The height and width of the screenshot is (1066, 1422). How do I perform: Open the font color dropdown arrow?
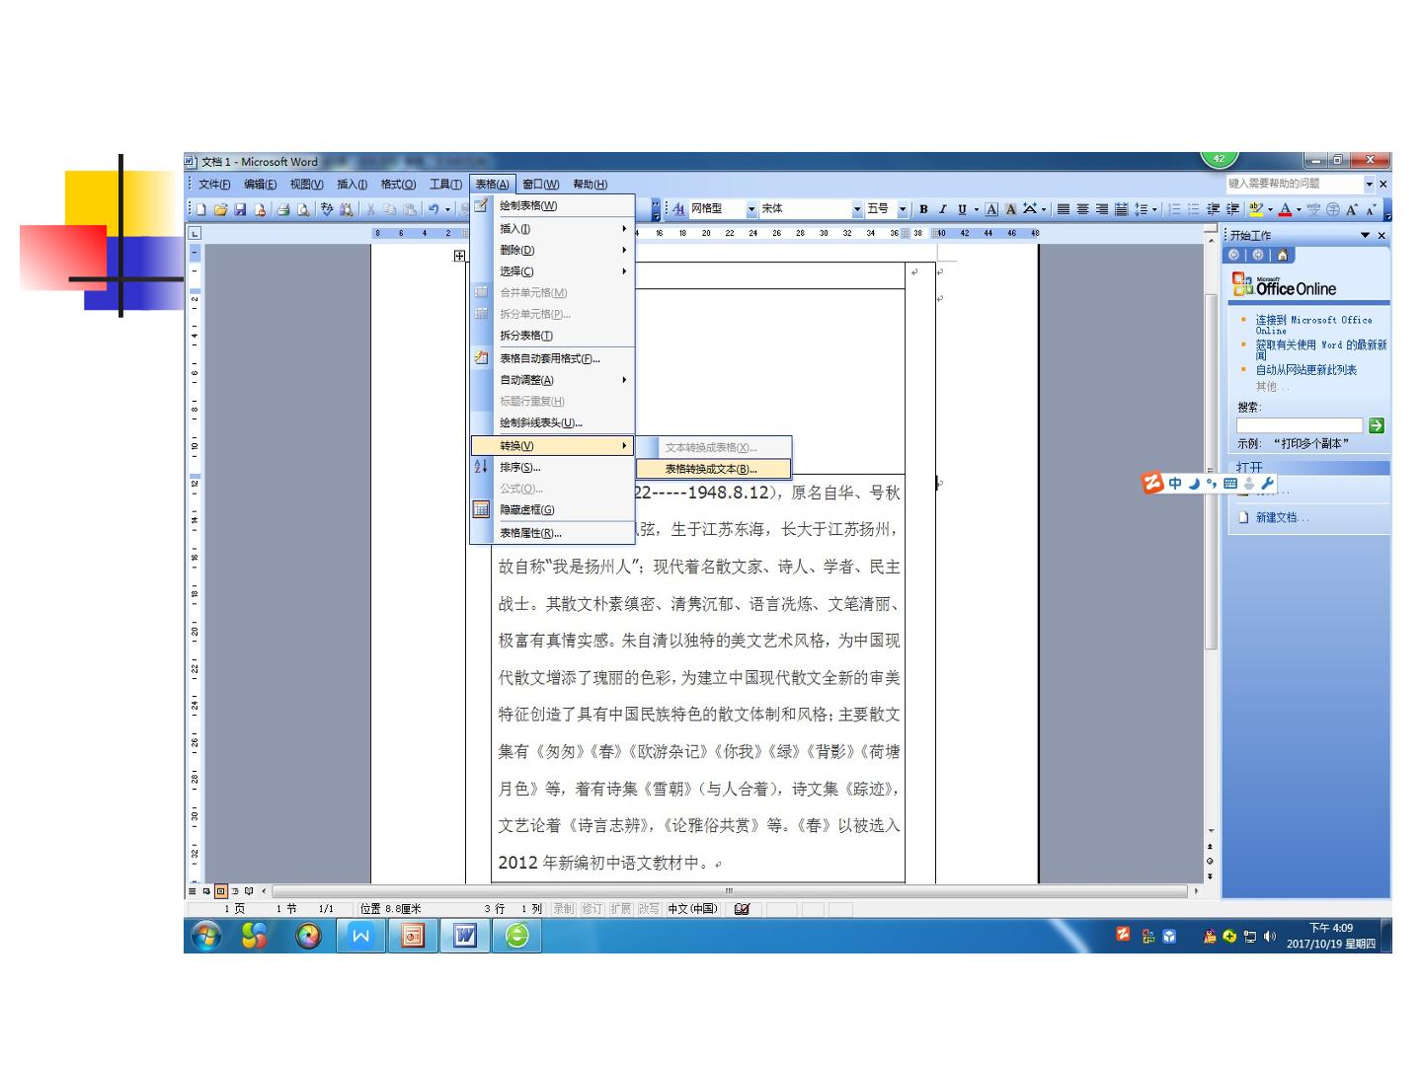[1299, 209]
